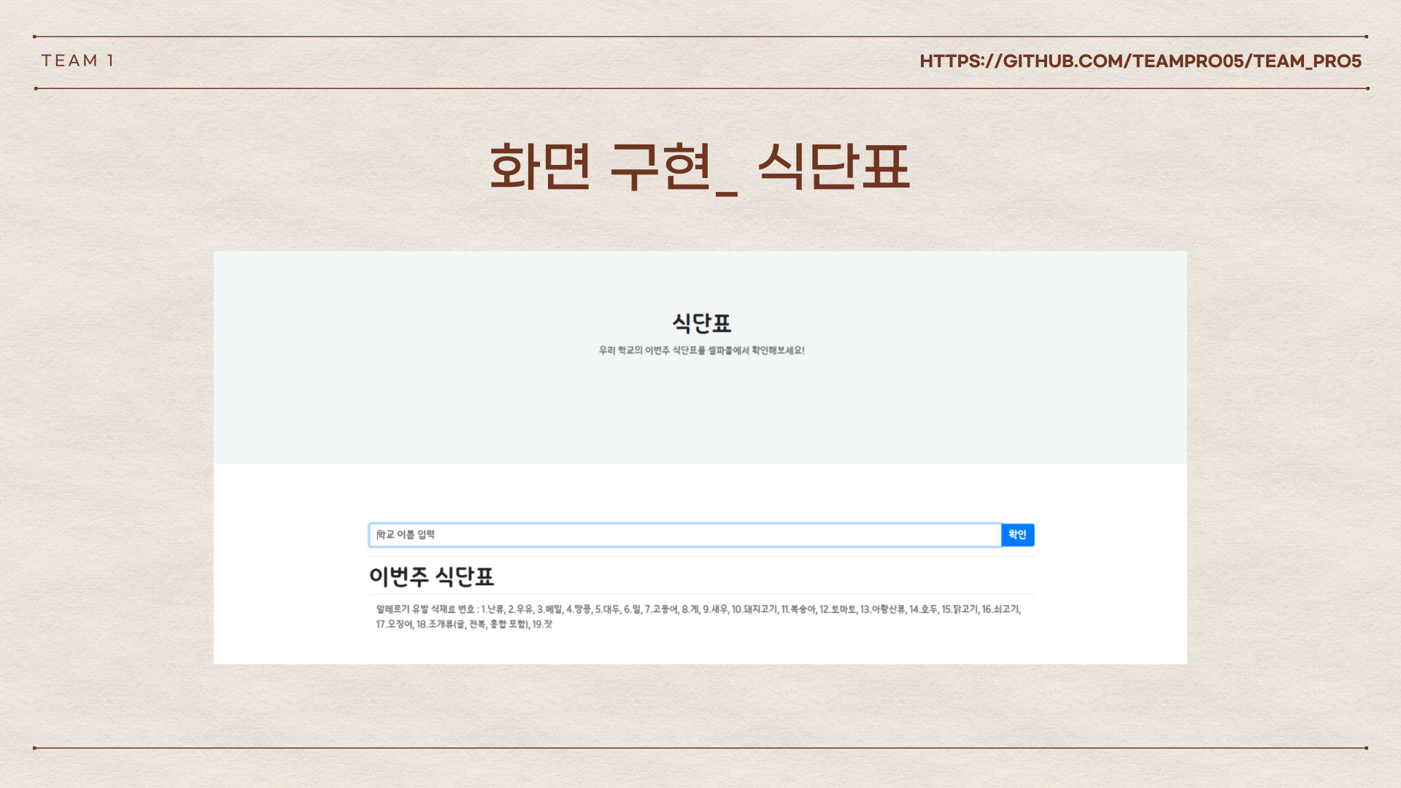Click allergen item 16.쇠고기

[1000, 609]
